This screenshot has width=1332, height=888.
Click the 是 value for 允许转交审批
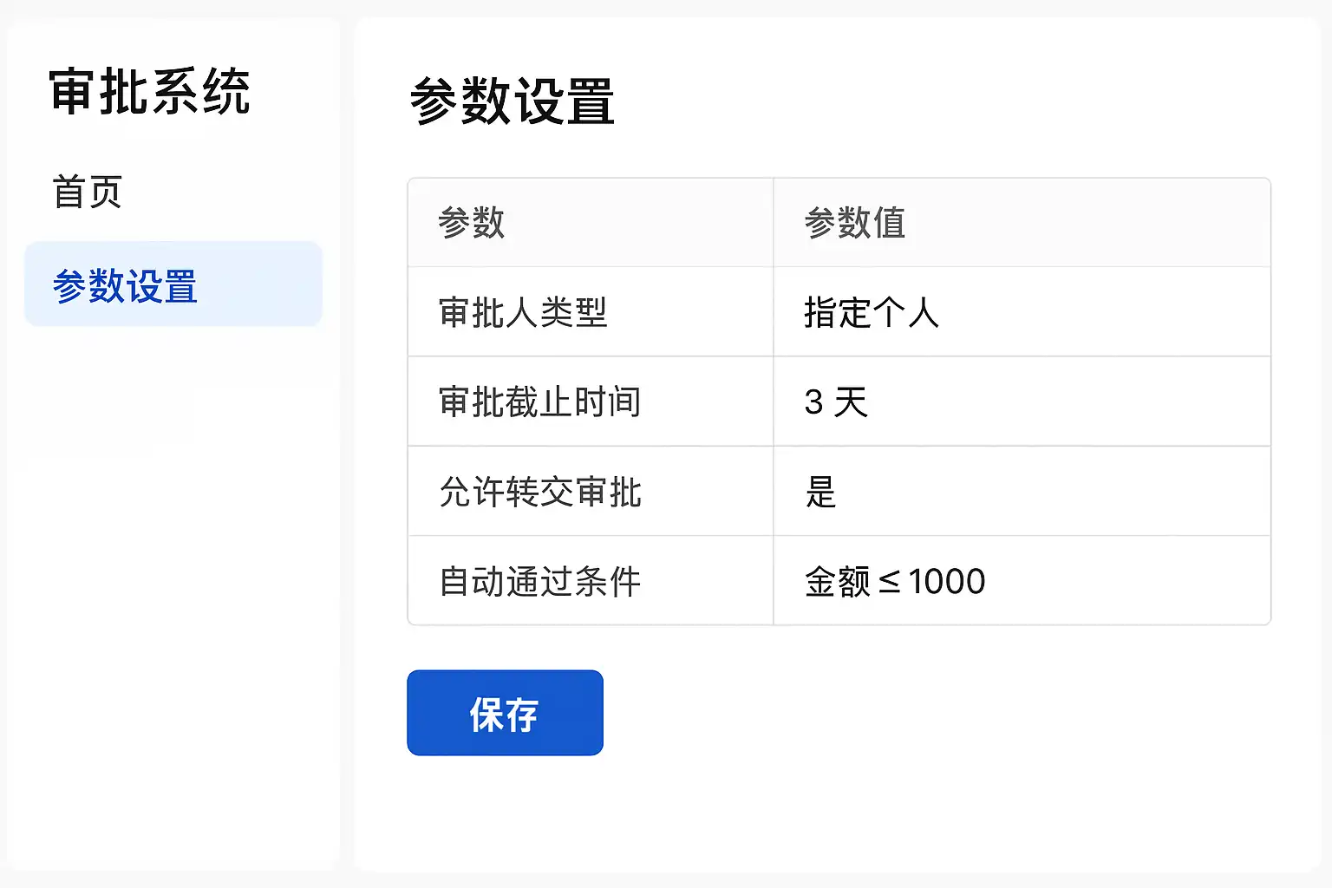(x=820, y=492)
